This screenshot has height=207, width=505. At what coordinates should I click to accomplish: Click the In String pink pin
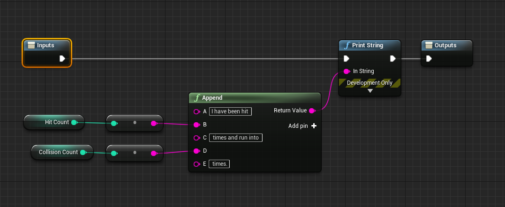(347, 71)
